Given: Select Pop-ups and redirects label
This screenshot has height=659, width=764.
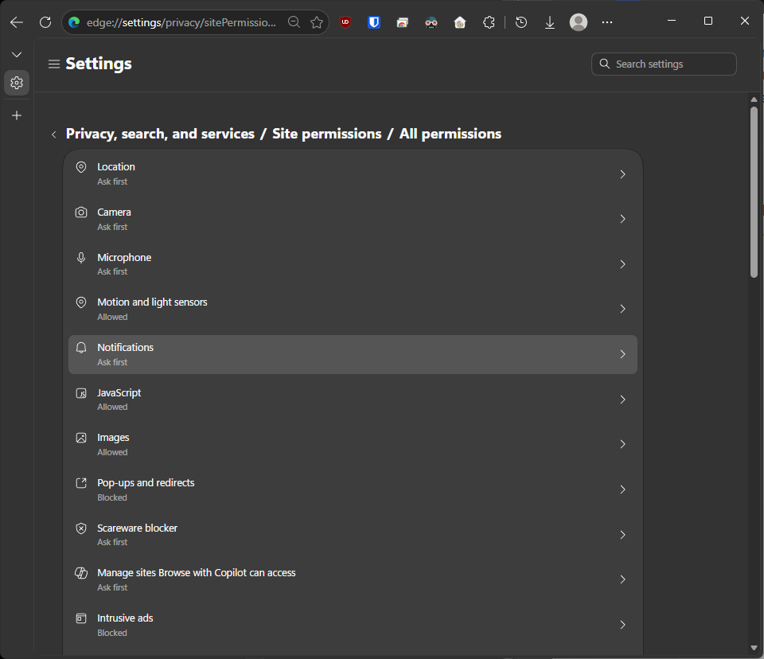Looking at the screenshot, I should [146, 483].
